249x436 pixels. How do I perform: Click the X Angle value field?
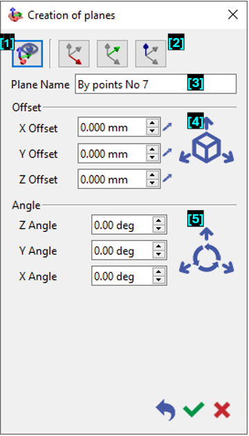pyautogui.click(x=122, y=276)
